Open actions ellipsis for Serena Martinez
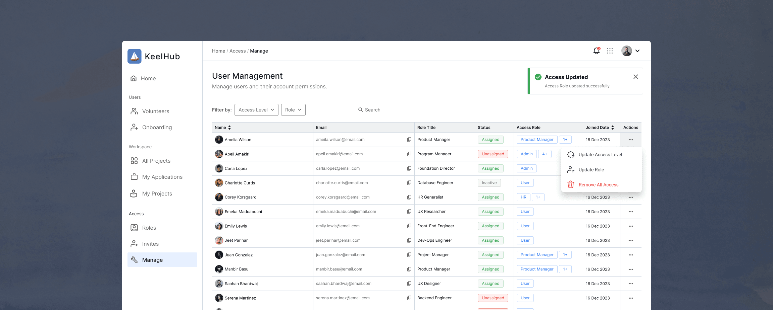The width and height of the screenshot is (773, 310). click(631, 298)
